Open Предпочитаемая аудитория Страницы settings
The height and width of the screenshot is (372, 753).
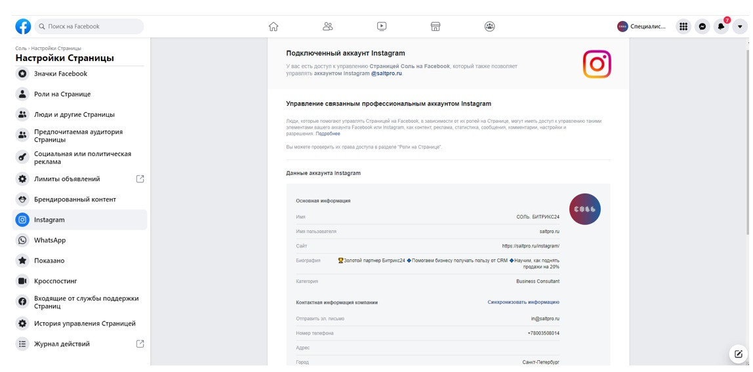click(80, 136)
